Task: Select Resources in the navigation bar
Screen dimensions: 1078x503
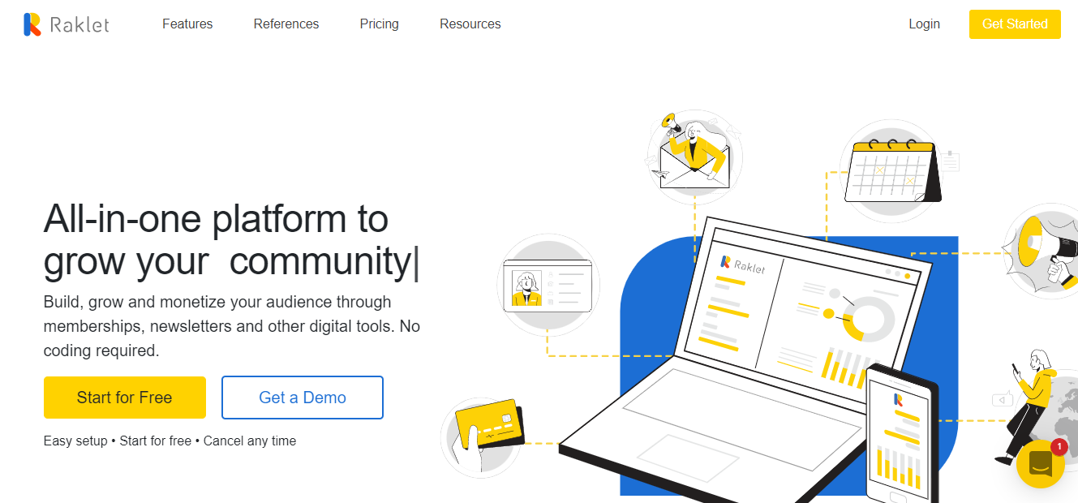Action: 470,24
